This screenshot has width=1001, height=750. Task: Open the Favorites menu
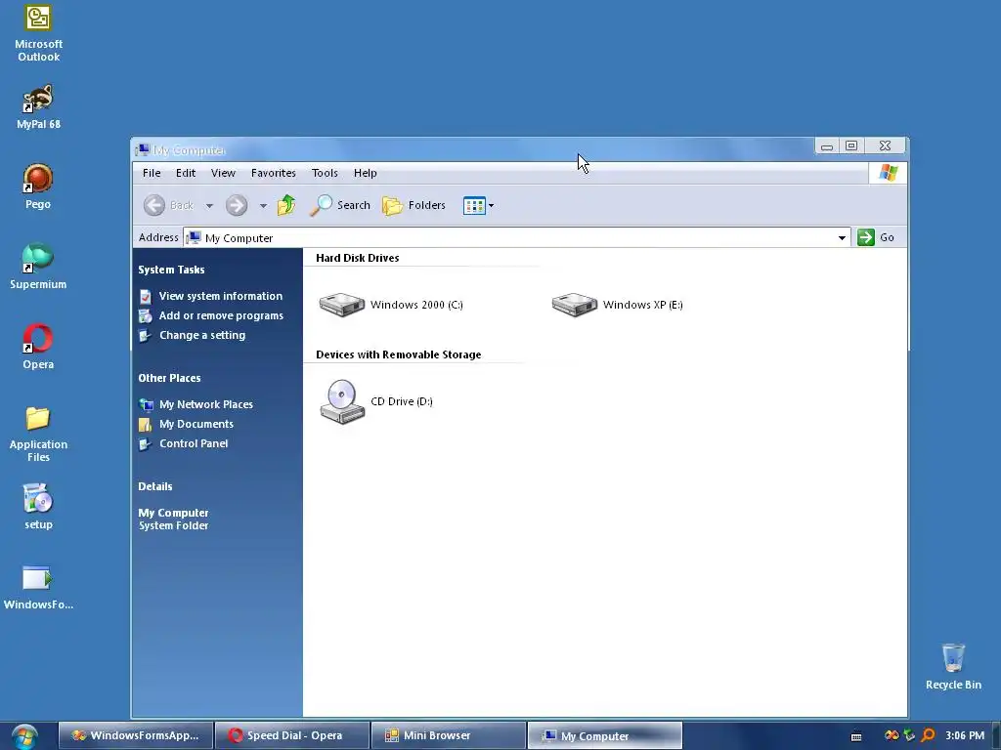(x=274, y=173)
